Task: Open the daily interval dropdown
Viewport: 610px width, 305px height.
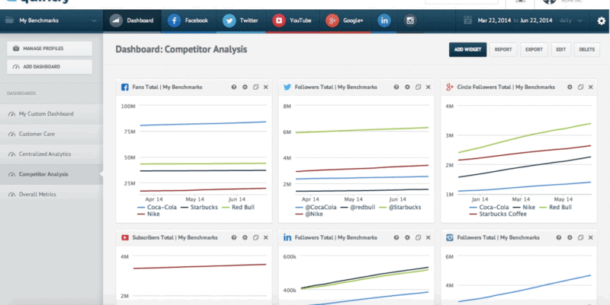Action: [x=568, y=21]
